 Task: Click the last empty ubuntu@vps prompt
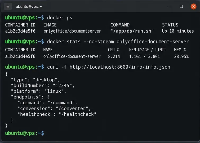(x=24, y=133)
